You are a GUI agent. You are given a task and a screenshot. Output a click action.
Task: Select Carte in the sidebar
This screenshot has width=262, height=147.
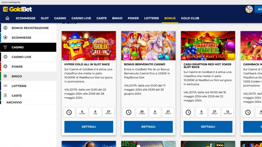(28, 95)
